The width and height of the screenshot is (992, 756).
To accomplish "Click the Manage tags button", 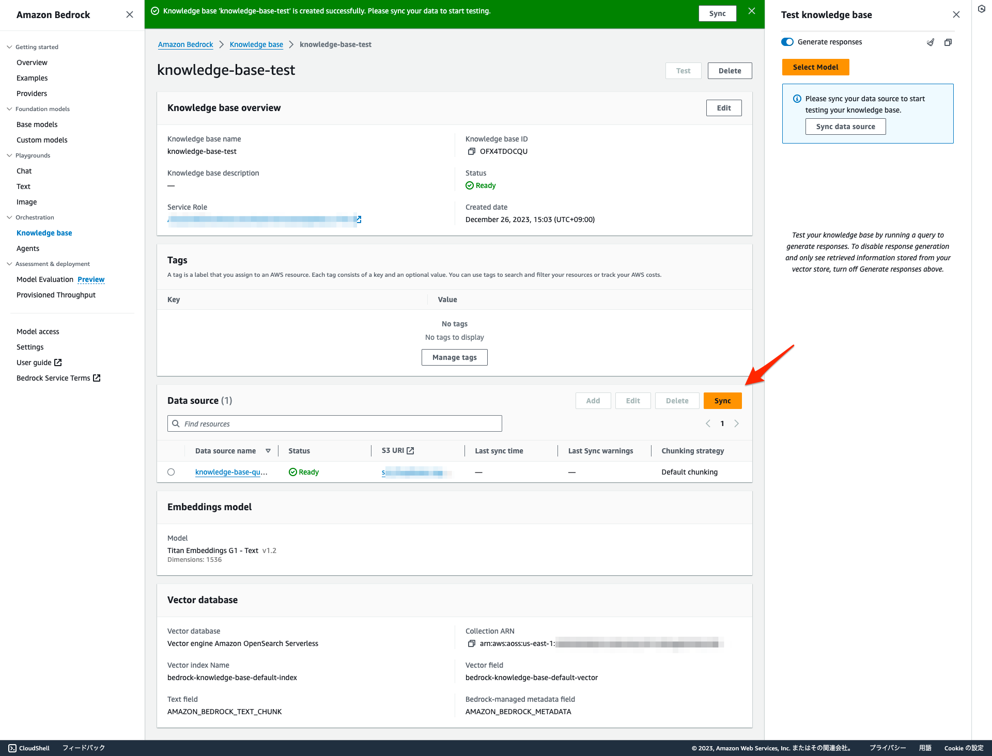I will (455, 357).
